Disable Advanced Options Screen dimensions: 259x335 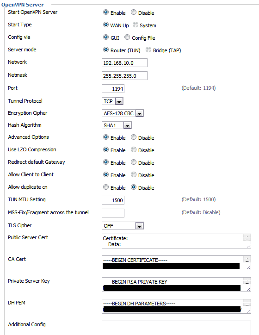[x=134, y=137]
